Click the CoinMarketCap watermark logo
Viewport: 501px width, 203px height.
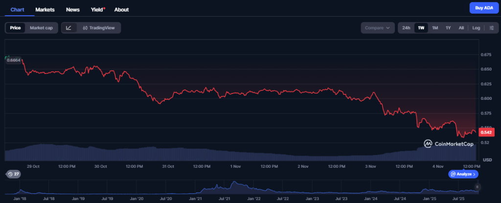click(x=448, y=144)
